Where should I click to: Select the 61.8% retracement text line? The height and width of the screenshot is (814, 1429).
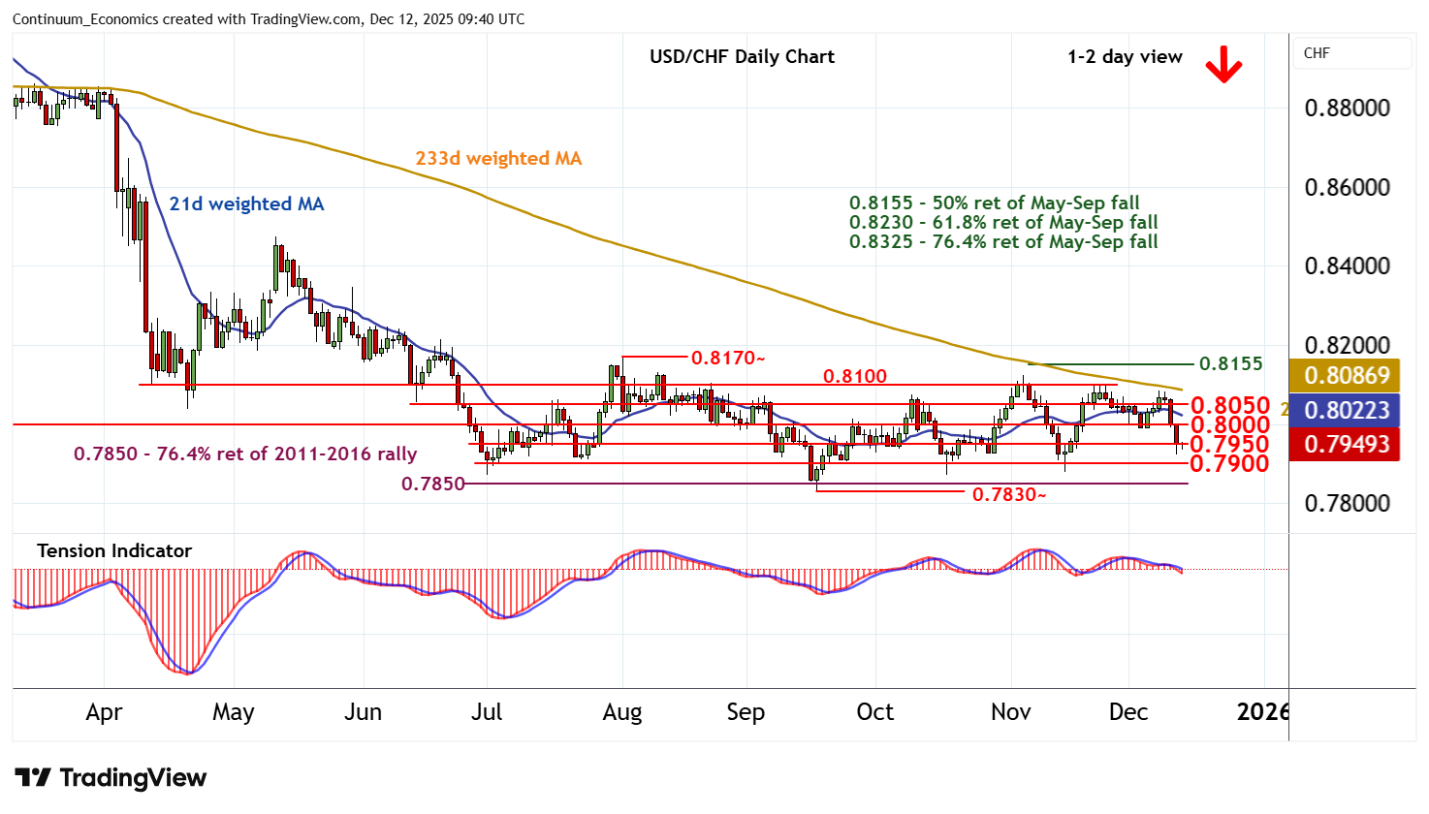point(1003,222)
